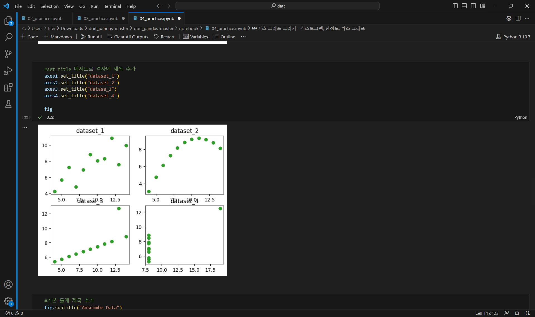
Task: Open the Search view icon
Action: (x=8, y=37)
